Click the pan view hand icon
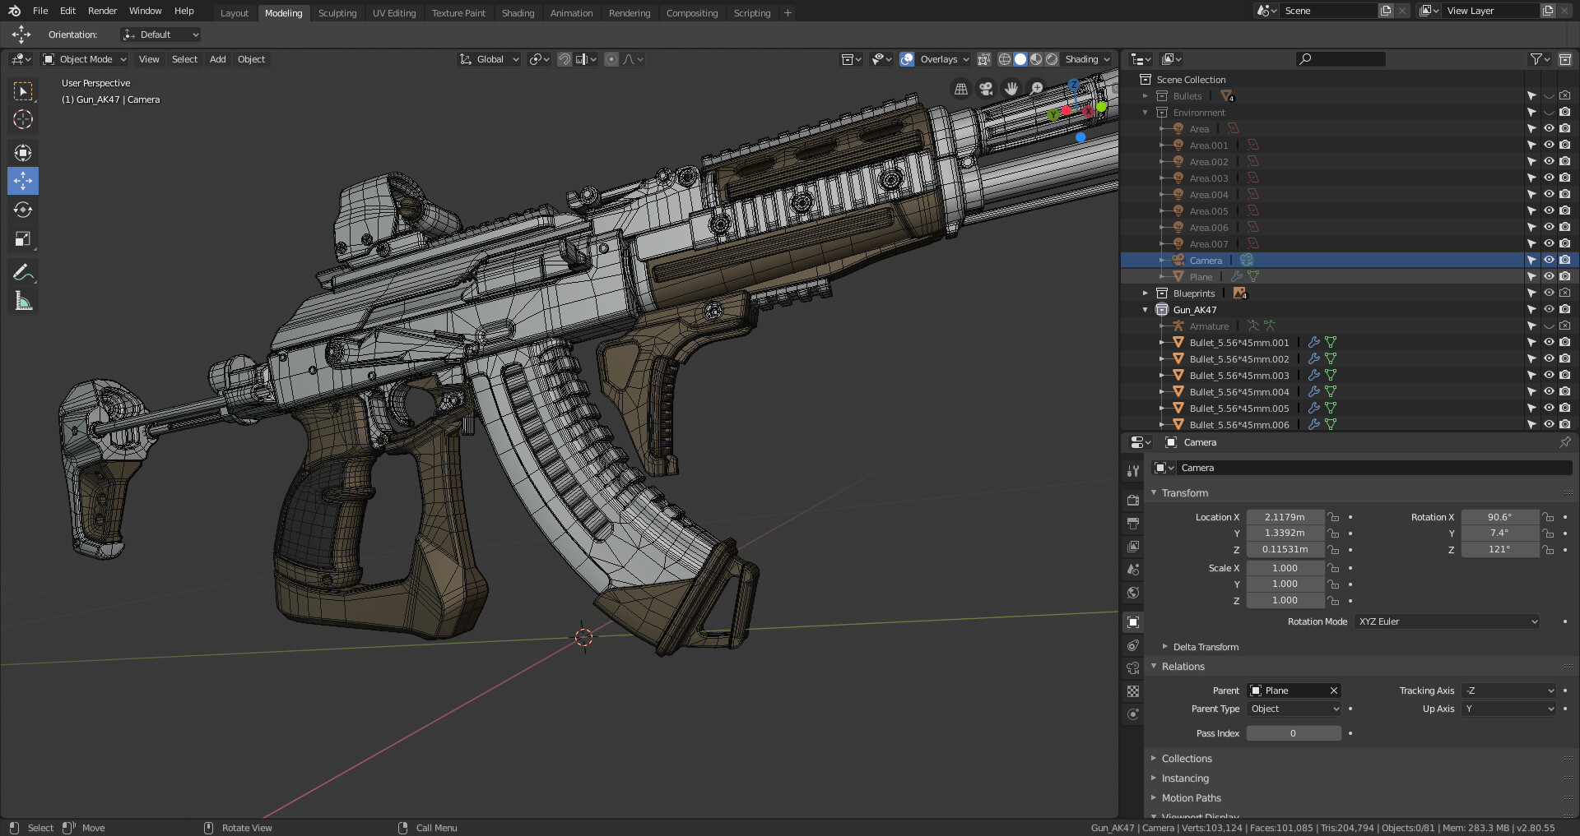This screenshot has height=836, width=1580. (x=1011, y=89)
